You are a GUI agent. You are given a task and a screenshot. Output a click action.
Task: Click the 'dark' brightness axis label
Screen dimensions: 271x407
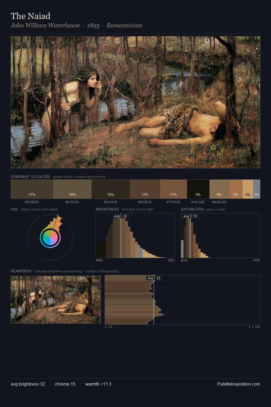(x=99, y=260)
